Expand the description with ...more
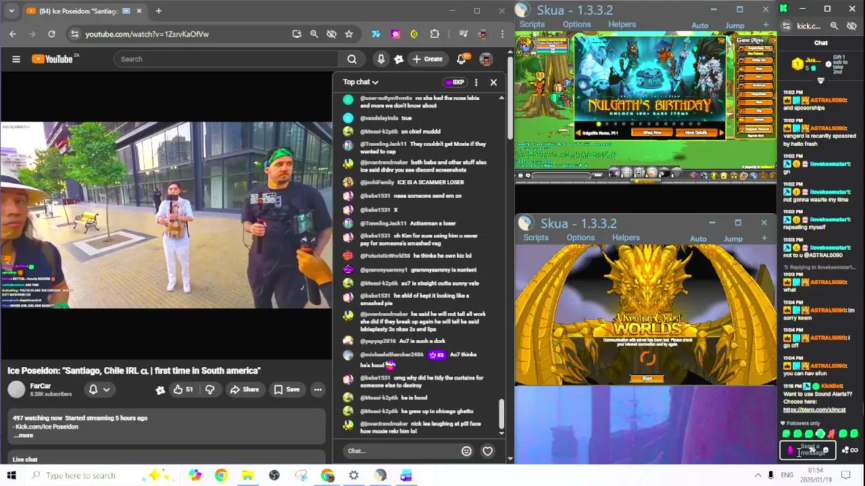The width and height of the screenshot is (865, 486). click(x=24, y=435)
